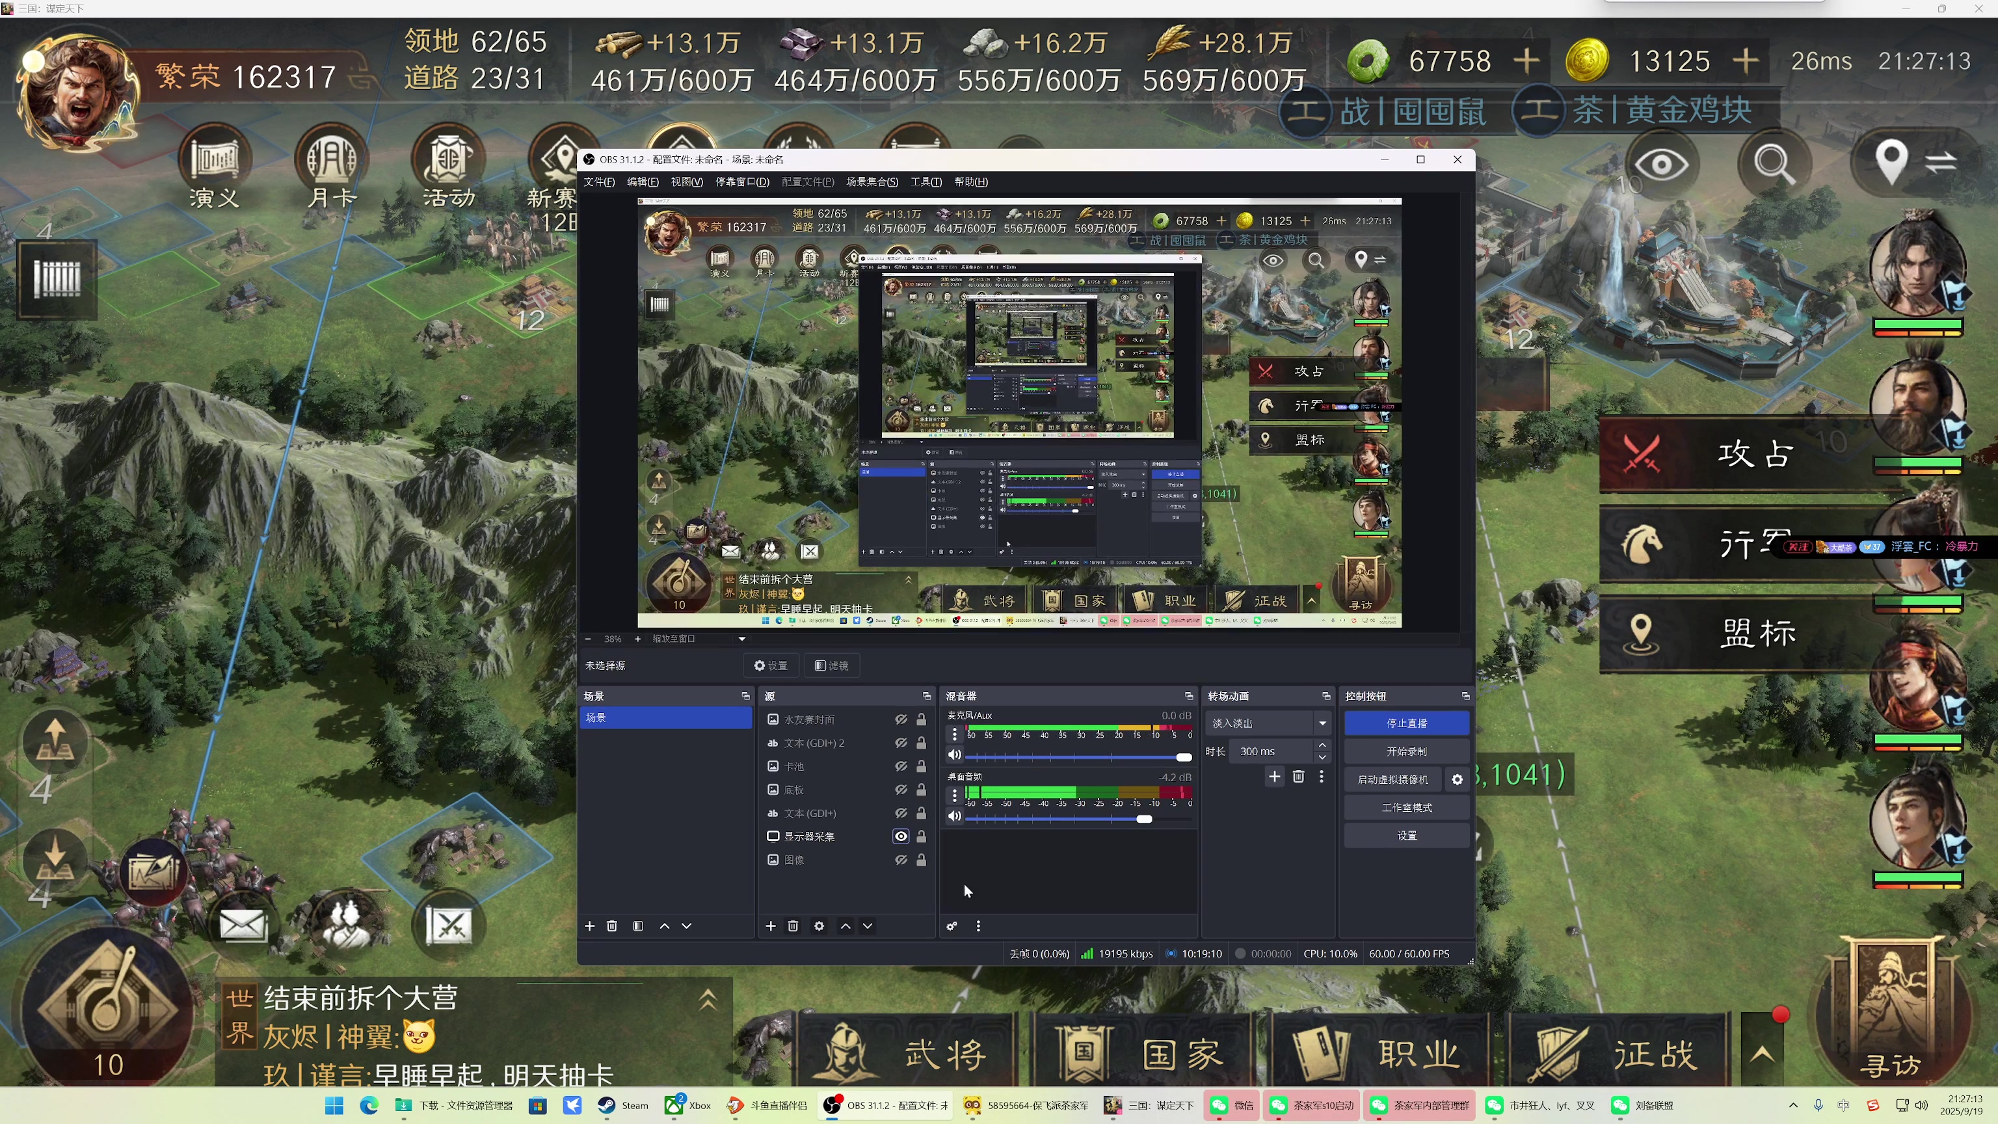
Task: Click the 停止直播 button
Action: tap(1406, 723)
